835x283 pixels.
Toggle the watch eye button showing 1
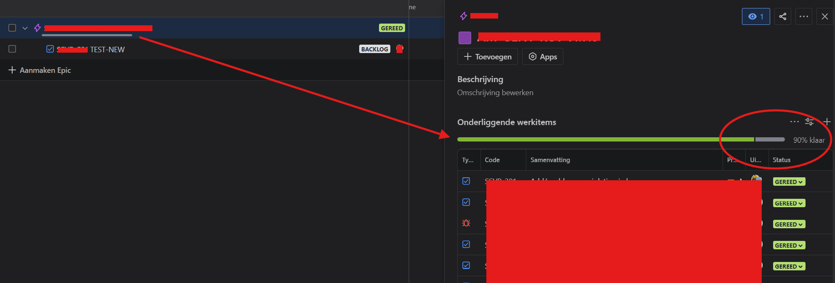click(x=756, y=16)
